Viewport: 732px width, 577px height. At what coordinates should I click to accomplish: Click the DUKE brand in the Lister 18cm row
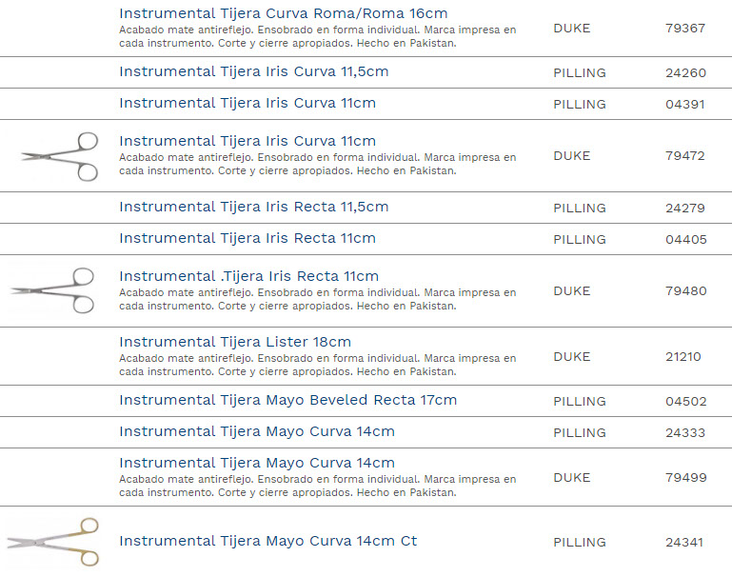pos(571,357)
